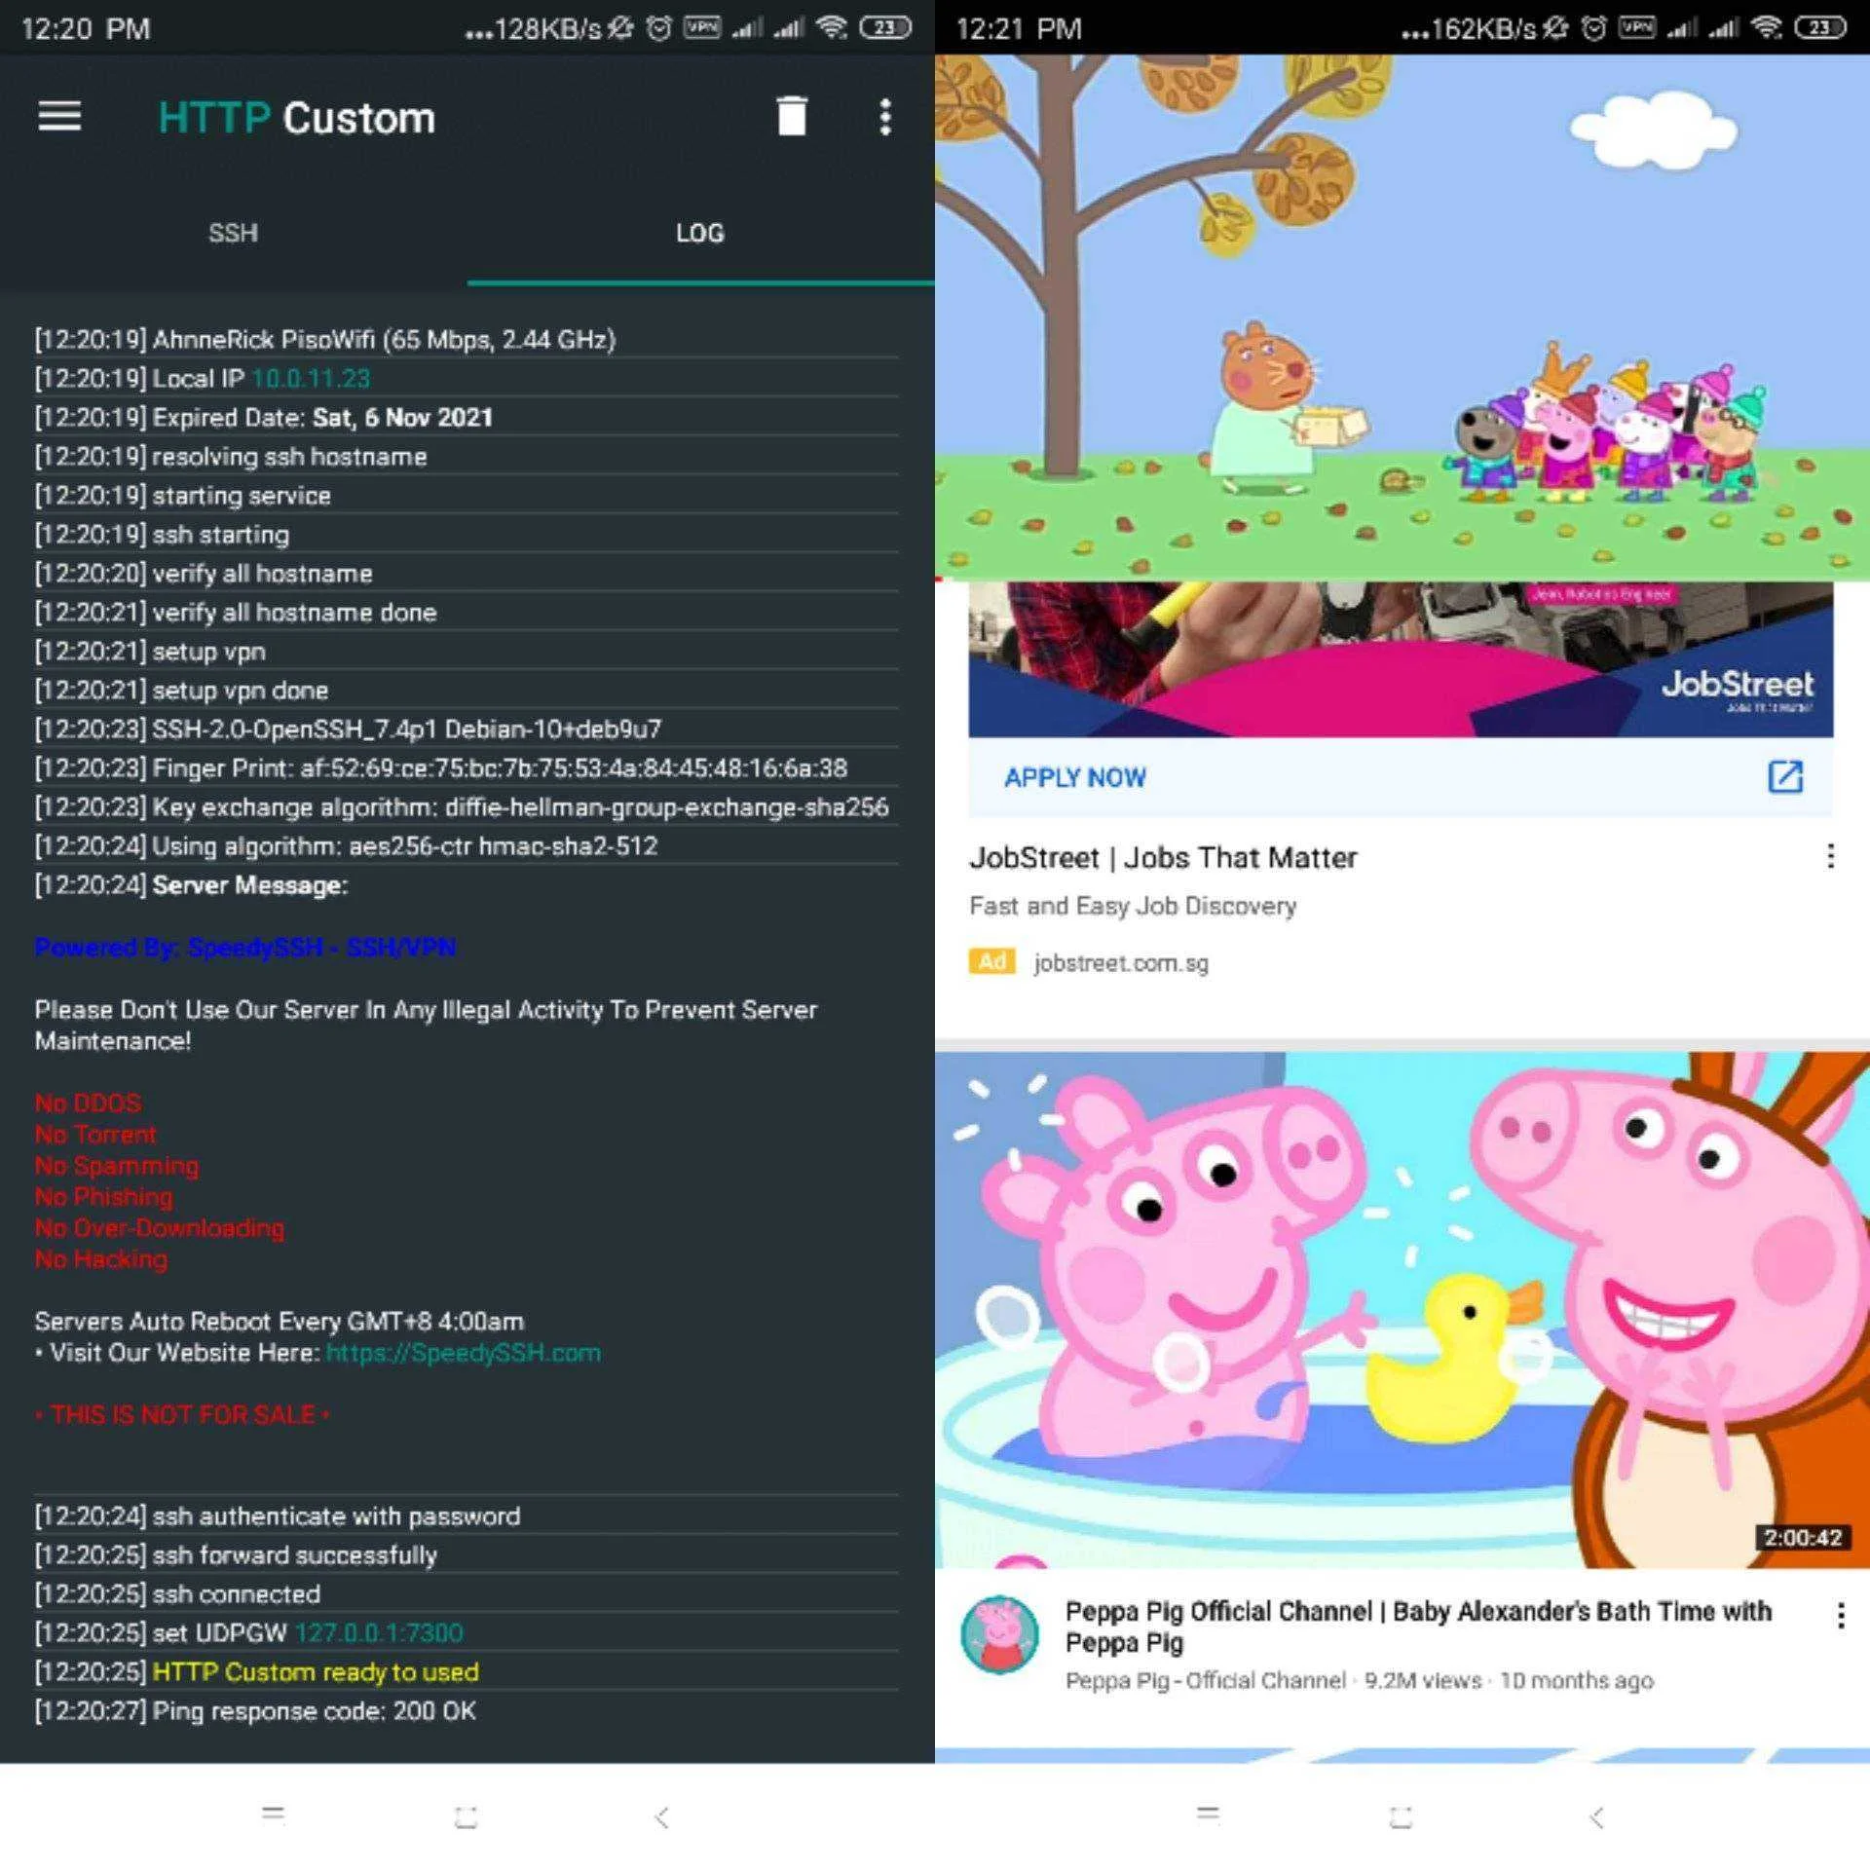Select the 'AhnneRick PisoWifi' log line
1870x1870 pixels.
[325, 339]
